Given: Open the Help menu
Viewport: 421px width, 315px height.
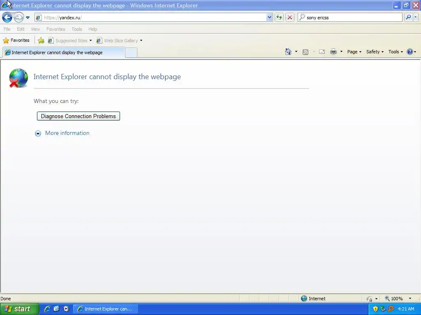Looking at the screenshot, I should tap(93, 29).
